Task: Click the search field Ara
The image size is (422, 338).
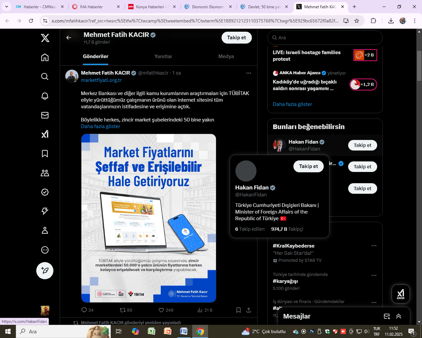Action: [325, 38]
